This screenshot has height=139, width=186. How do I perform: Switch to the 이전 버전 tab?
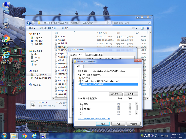(x=98, y=55)
